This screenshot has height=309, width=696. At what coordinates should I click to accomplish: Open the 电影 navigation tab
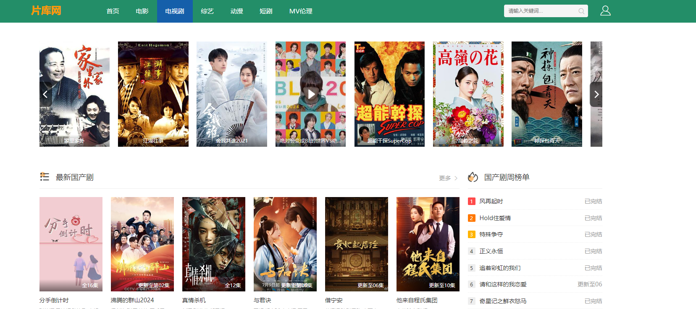142,11
